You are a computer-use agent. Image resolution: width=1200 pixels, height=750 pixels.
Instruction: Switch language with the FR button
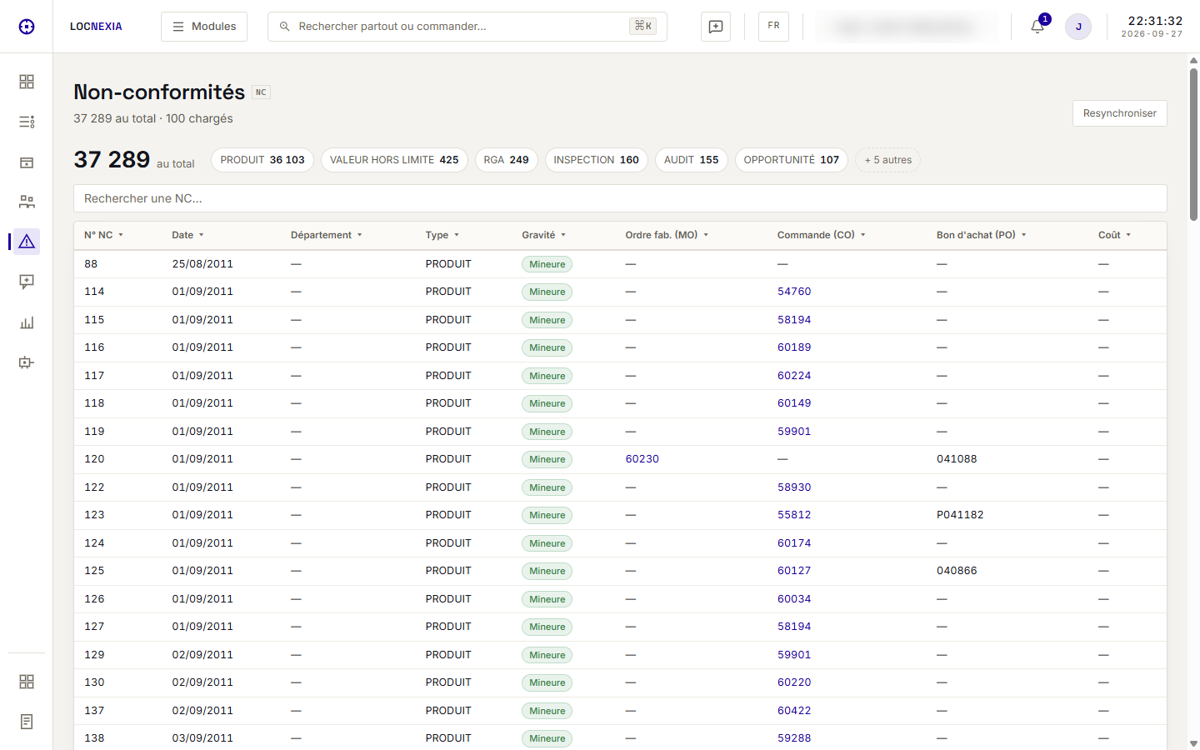[x=773, y=26]
